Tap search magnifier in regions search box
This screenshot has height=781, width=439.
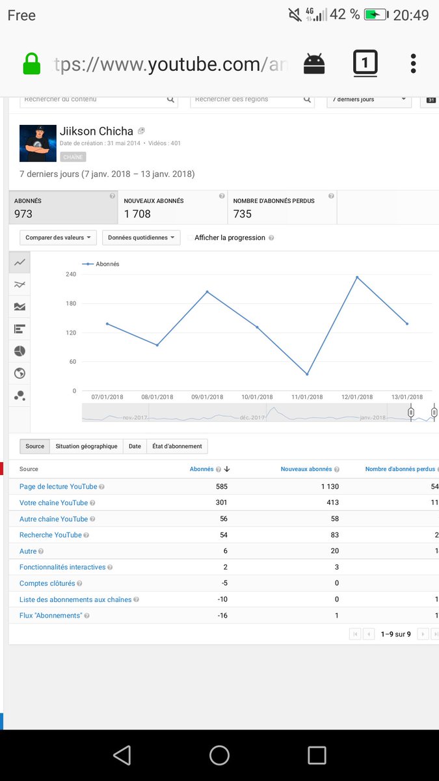coord(308,100)
